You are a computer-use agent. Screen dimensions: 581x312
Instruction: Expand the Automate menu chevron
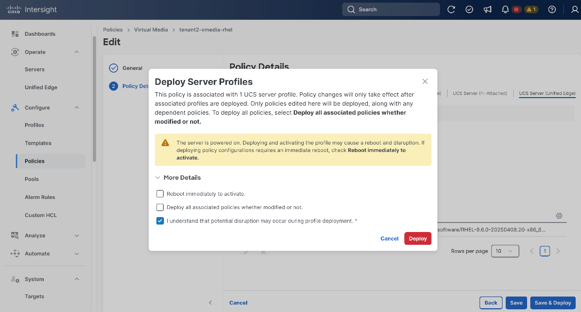(x=77, y=254)
